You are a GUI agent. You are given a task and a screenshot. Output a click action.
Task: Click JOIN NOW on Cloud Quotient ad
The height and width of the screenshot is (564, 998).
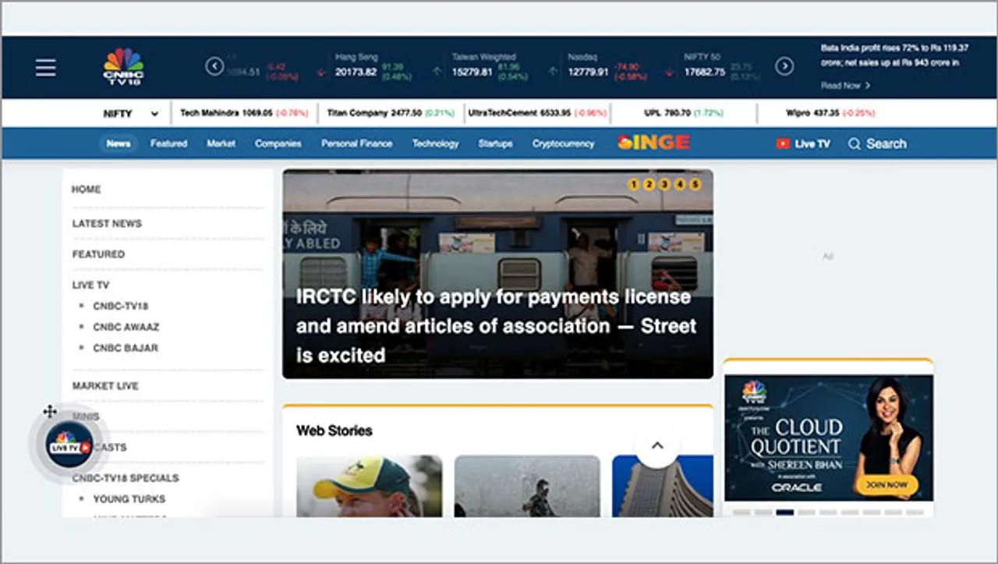(x=887, y=485)
